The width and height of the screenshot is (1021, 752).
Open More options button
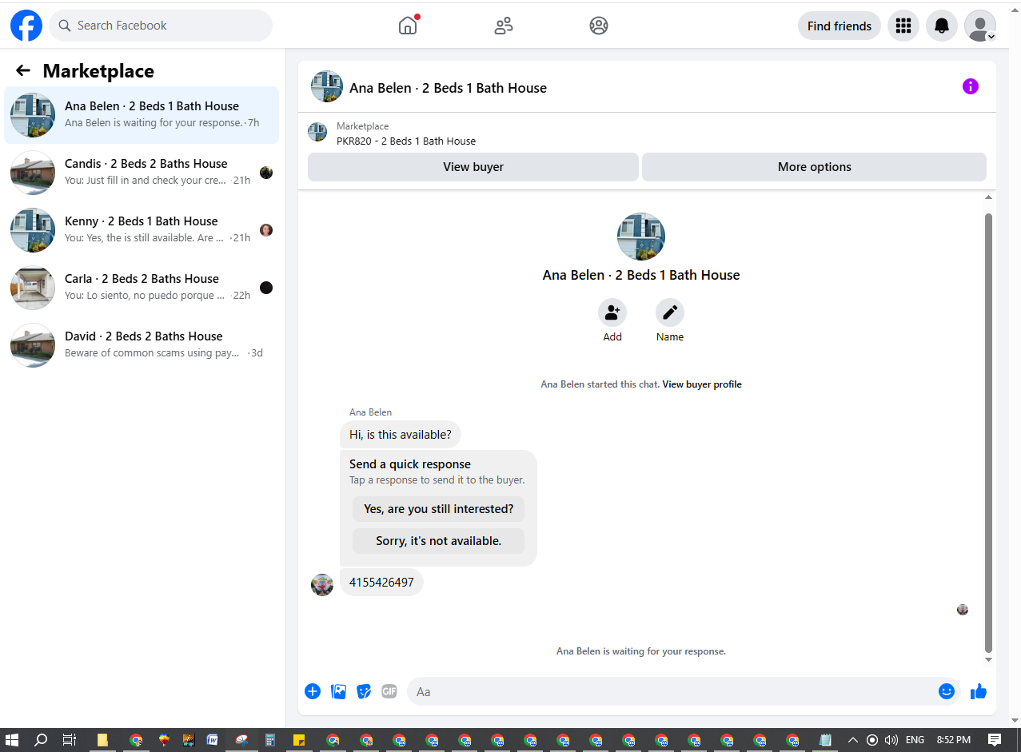(x=814, y=167)
